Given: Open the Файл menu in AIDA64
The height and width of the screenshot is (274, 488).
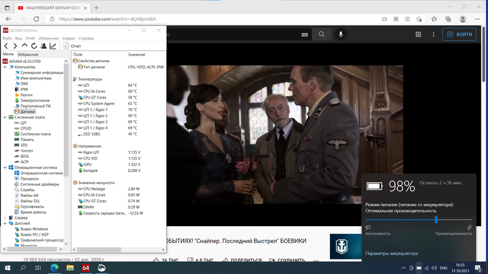Looking at the screenshot, I should click(x=7, y=38).
